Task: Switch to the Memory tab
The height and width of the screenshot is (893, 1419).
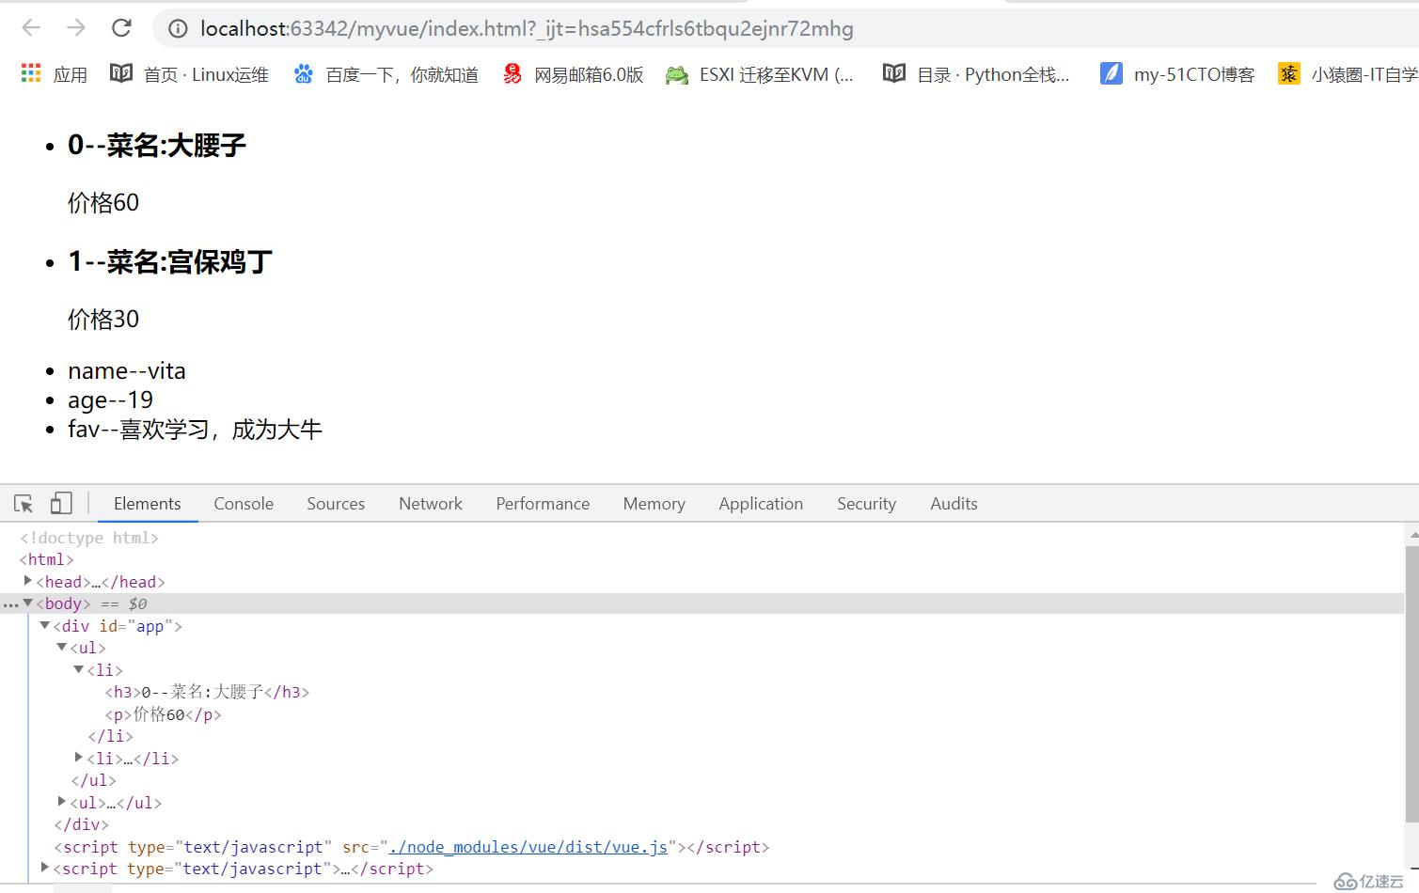Action: pos(654,504)
